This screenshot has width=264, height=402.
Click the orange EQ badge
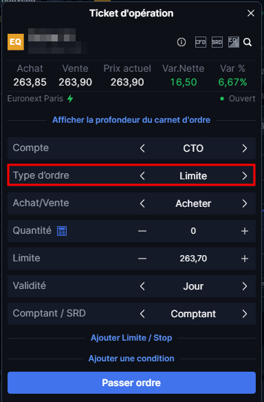coord(16,42)
